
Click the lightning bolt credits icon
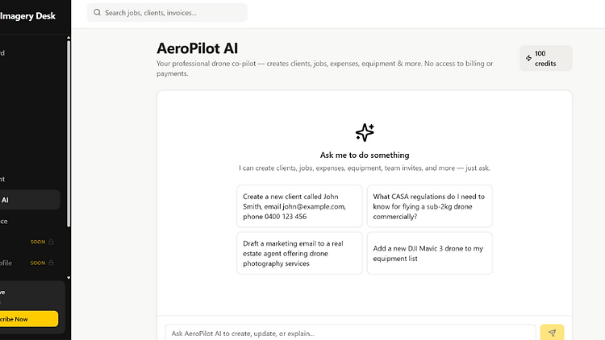coord(528,58)
